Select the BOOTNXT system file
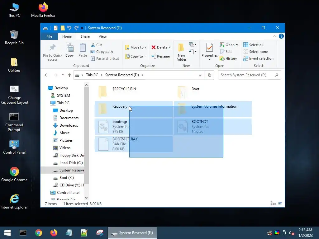The height and width of the screenshot is (239, 319). coord(212,127)
